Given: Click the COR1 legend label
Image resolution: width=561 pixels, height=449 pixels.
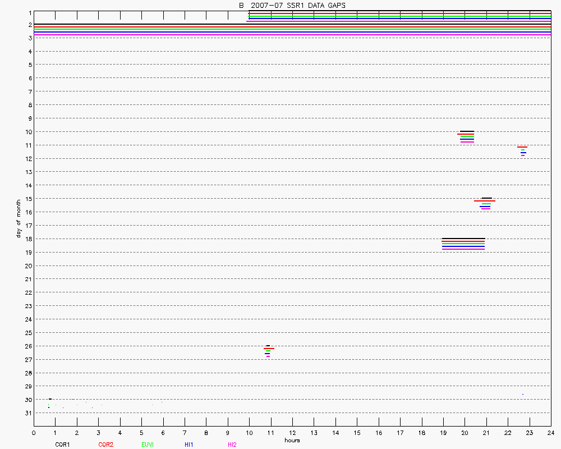Looking at the screenshot, I should 62,445.
